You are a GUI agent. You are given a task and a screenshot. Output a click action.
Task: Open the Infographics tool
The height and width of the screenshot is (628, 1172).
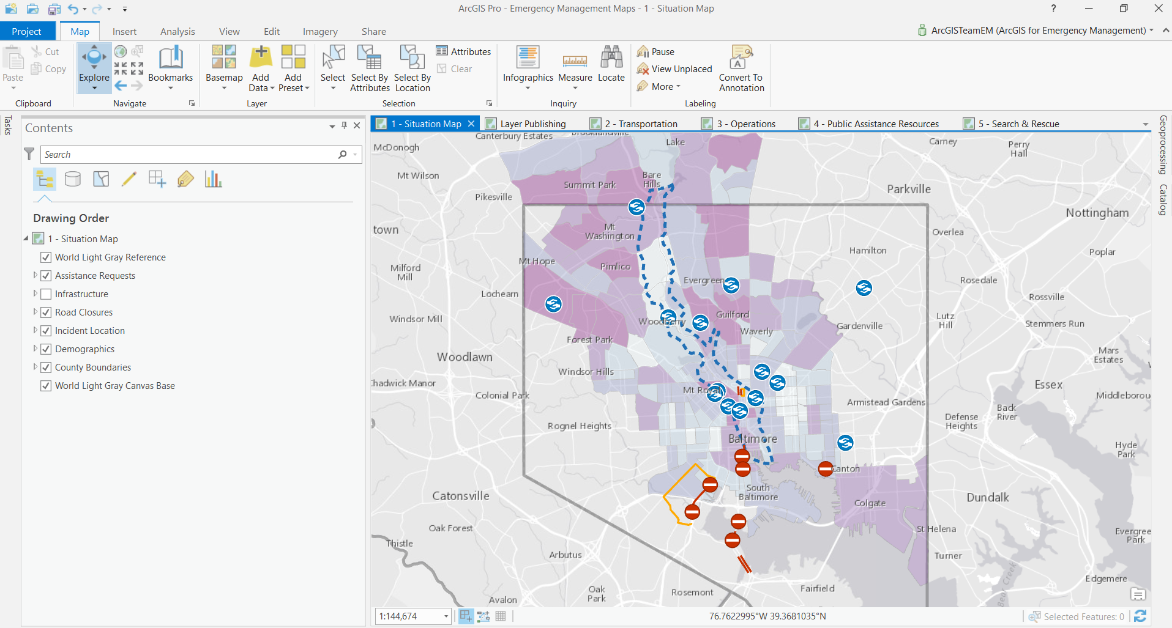coord(528,67)
